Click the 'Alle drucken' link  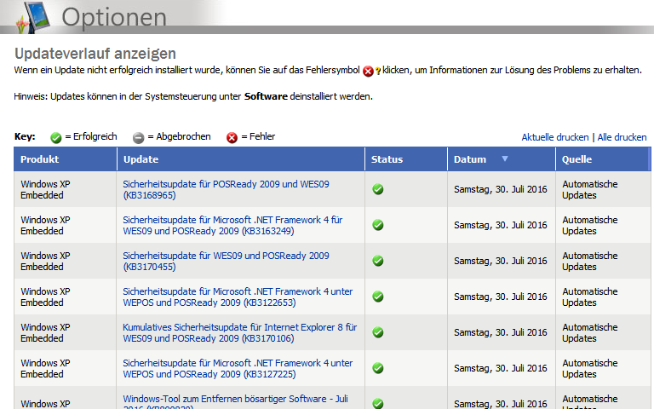coord(622,137)
